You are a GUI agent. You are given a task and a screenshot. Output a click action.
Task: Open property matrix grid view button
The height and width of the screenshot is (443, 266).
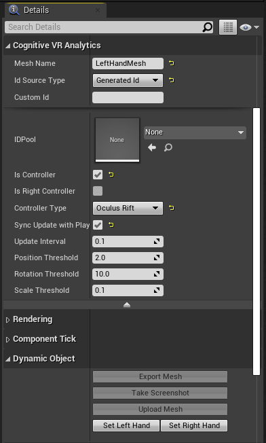pos(228,27)
